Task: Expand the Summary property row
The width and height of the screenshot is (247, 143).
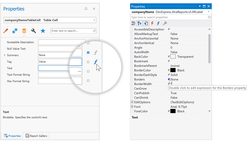Action: pyautogui.click(x=4, y=55)
